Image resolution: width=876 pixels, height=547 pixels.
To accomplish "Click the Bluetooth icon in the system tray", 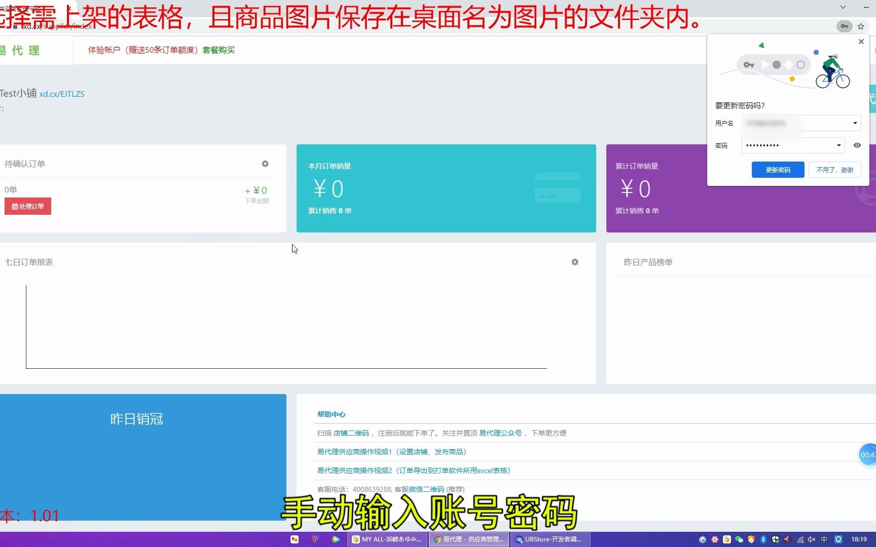I will tap(763, 539).
